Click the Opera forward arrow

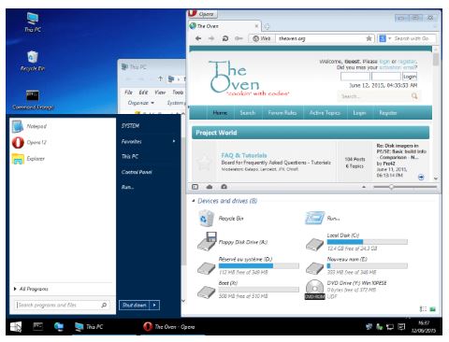211,38
